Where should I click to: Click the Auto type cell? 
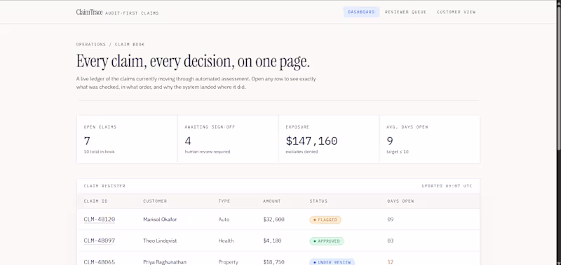tap(224, 220)
